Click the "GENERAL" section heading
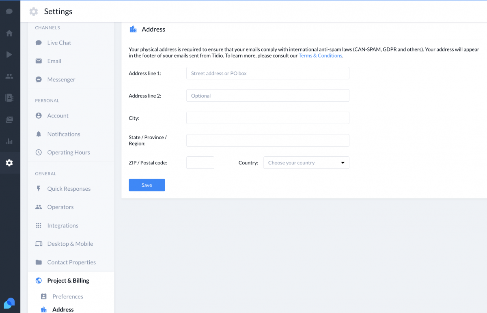487x313 pixels. tap(45, 174)
